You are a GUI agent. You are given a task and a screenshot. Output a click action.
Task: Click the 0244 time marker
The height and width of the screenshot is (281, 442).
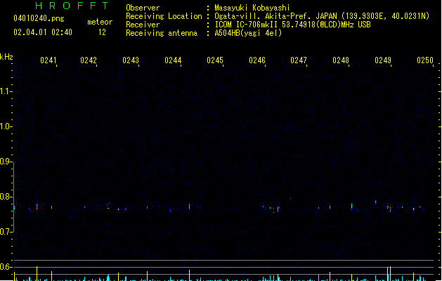(173, 60)
